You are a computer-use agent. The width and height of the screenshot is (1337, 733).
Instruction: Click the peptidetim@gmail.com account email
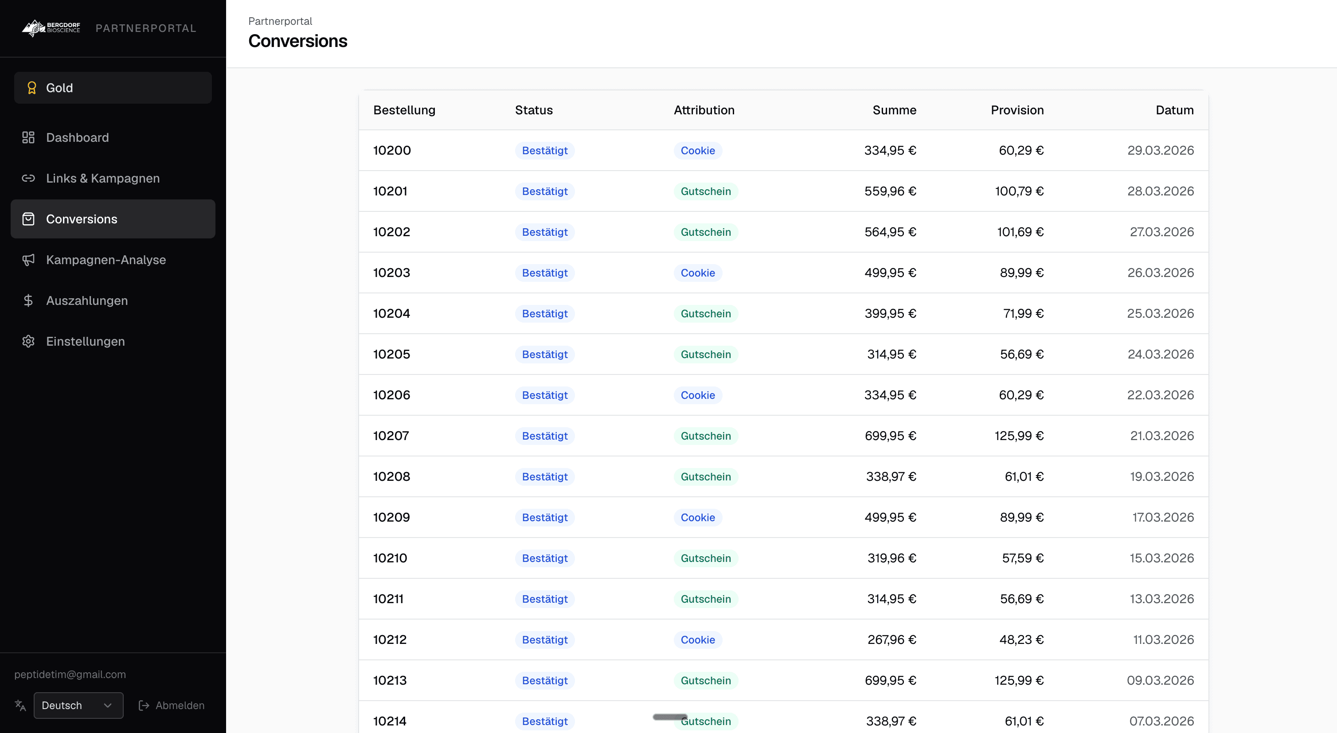(70, 675)
